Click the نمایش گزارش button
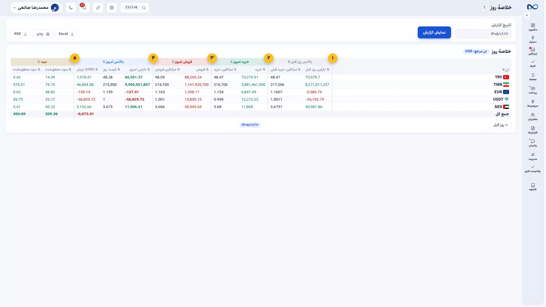The width and height of the screenshot is (546, 307). tap(434, 32)
